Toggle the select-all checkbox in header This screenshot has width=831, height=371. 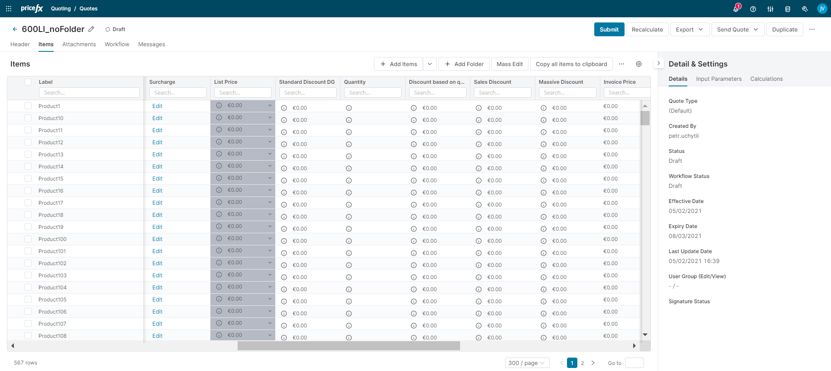(x=28, y=82)
